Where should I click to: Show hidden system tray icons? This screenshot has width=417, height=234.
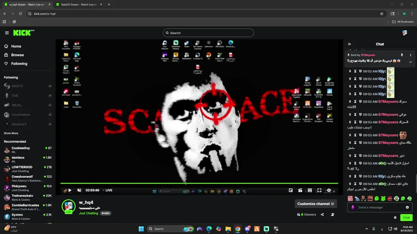[367, 229]
